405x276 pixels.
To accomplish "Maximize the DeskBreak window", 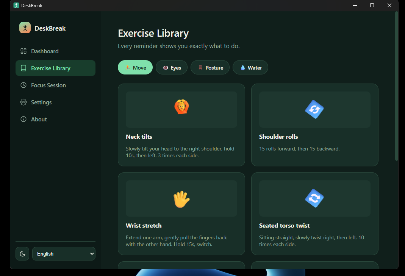I will pyautogui.click(x=372, y=5).
